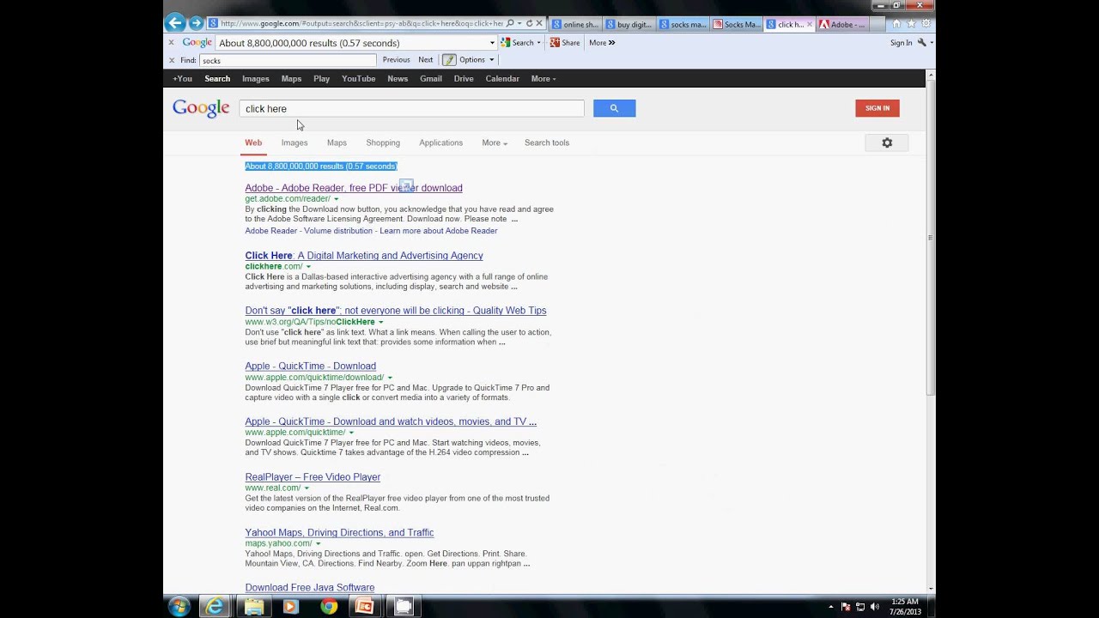Click the browser Forward arrow button
Image resolution: width=1099 pixels, height=618 pixels.
click(x=197, y=23)
